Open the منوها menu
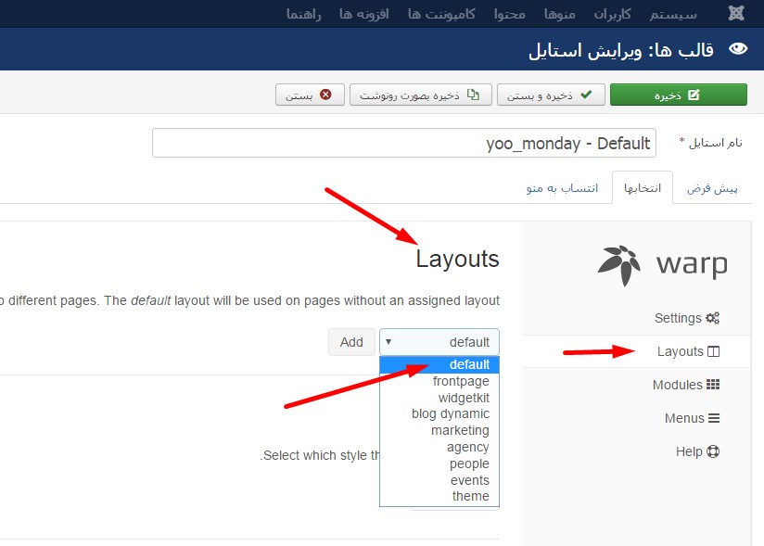This screenshot has width=764, height=546. (x=559, y=14)
